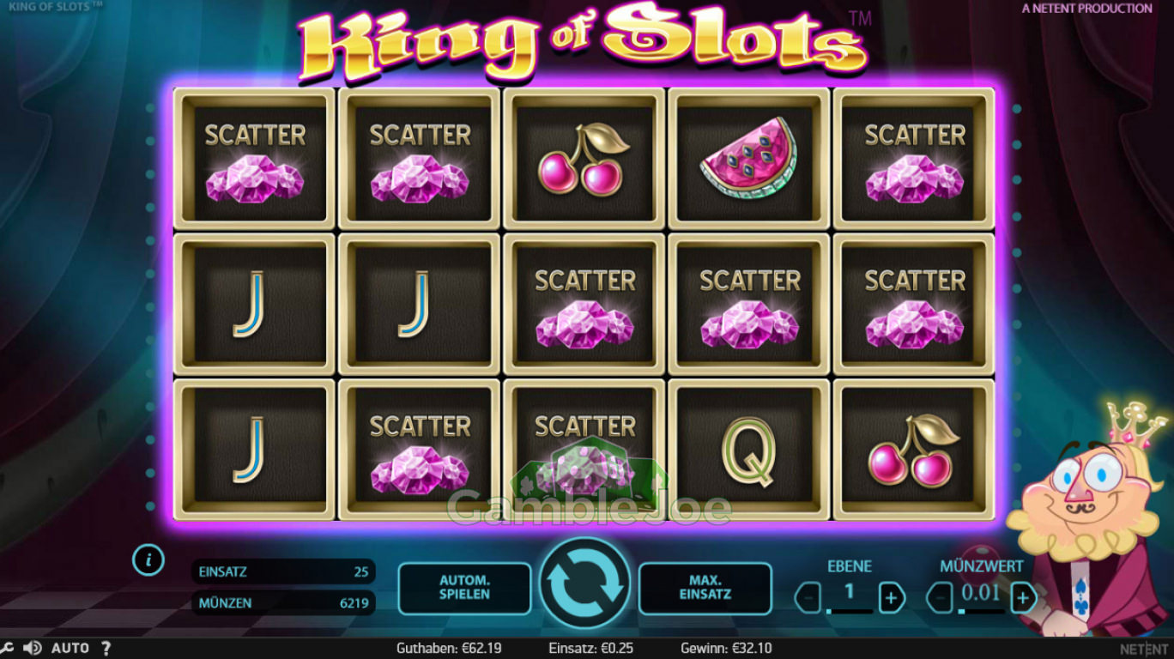Spin the reels with the circular arrow button
Viewport: 1174px width, 659px height.
pos(584,584)
